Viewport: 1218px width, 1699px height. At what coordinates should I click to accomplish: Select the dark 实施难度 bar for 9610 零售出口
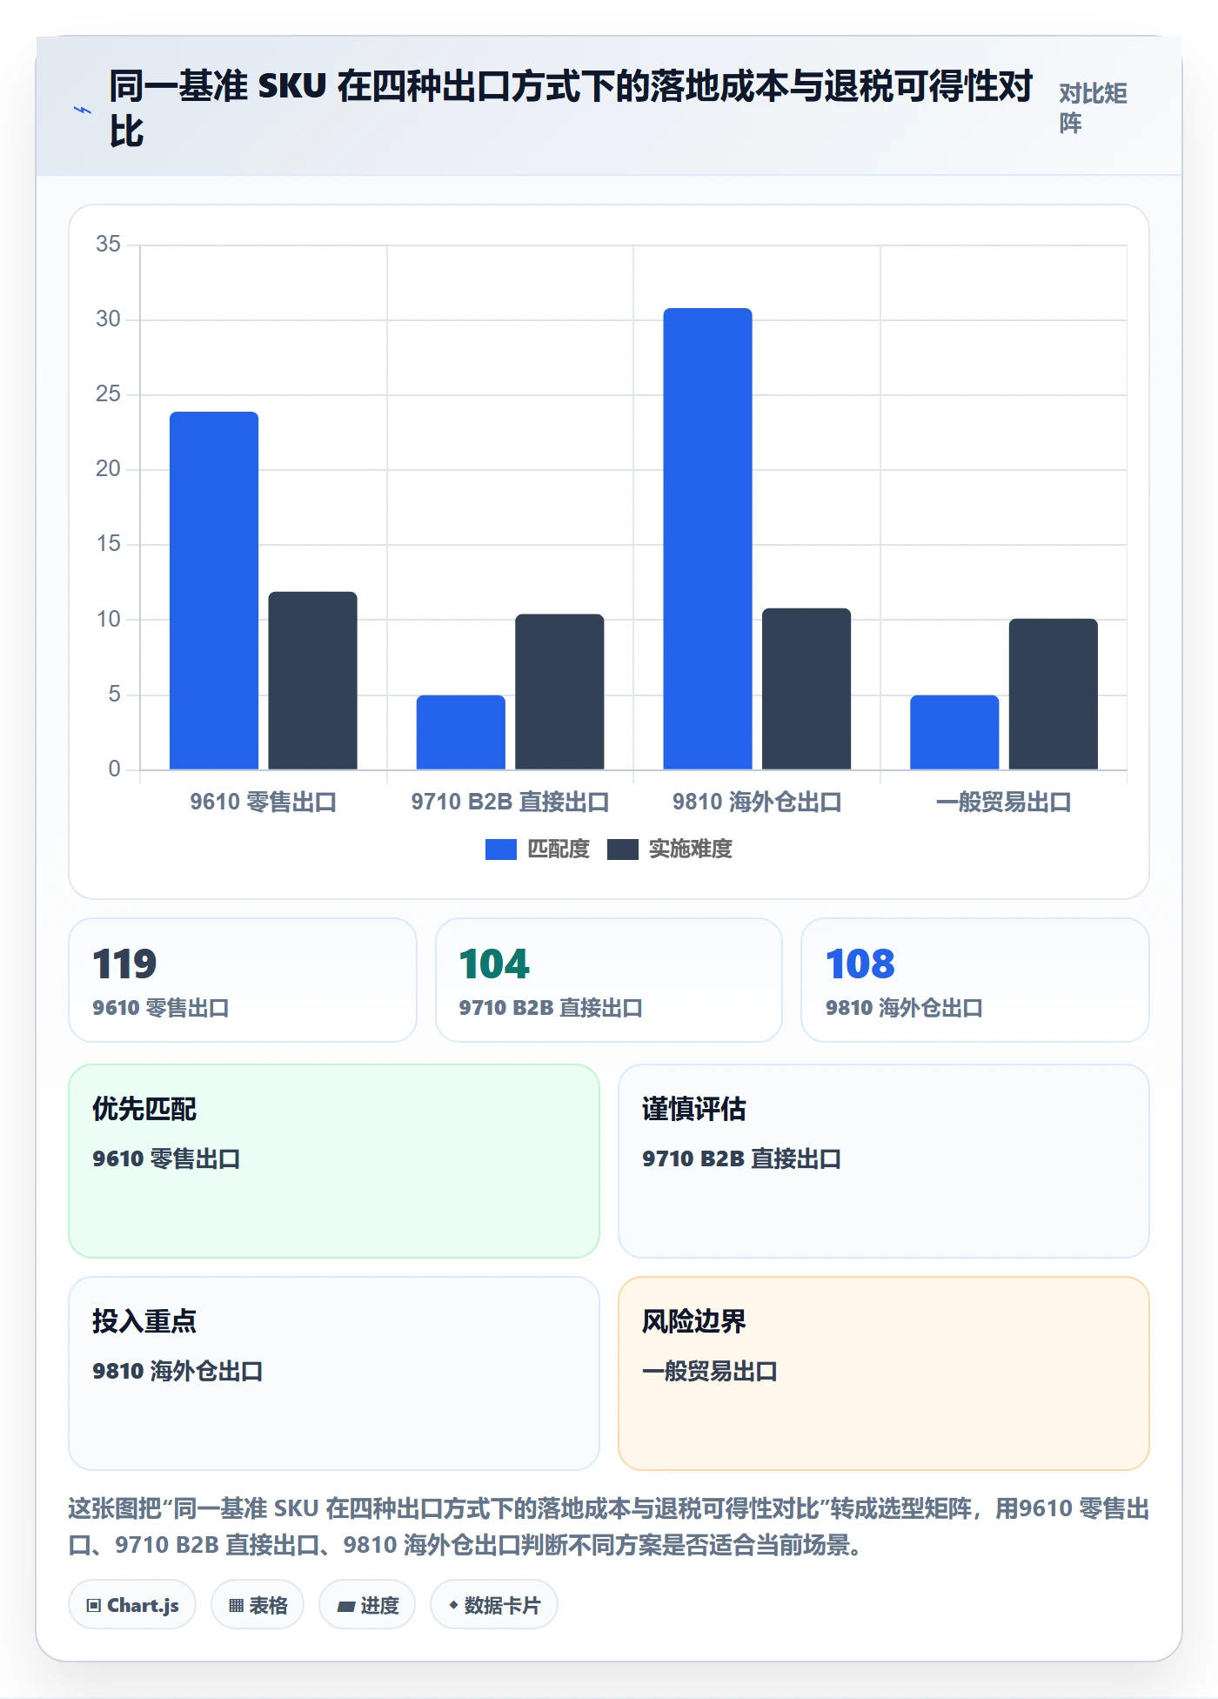point(312,681)
